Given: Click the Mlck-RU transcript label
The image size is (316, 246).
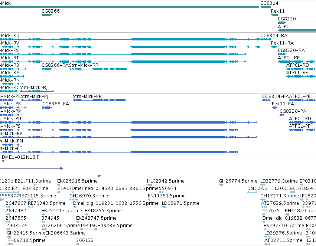Looking at the screenshot, I should point(10,35).
